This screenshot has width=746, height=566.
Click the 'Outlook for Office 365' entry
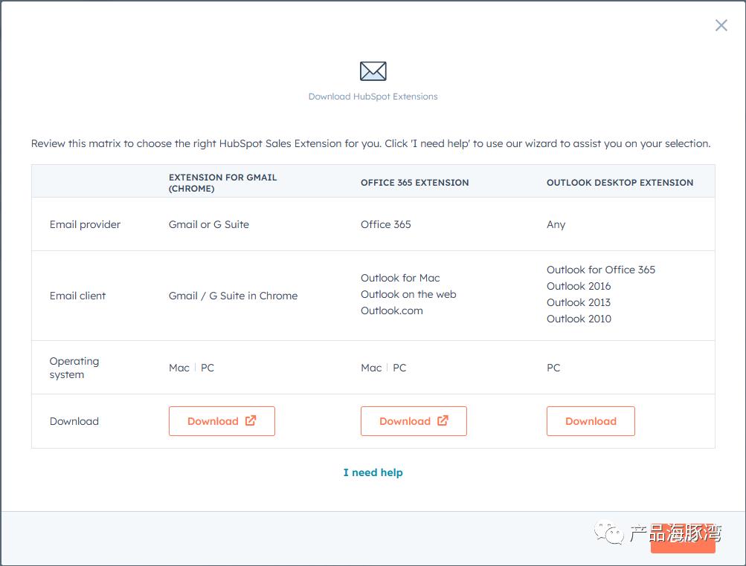click(601, 270)
